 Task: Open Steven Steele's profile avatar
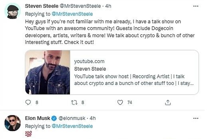(x=14, y=12)
